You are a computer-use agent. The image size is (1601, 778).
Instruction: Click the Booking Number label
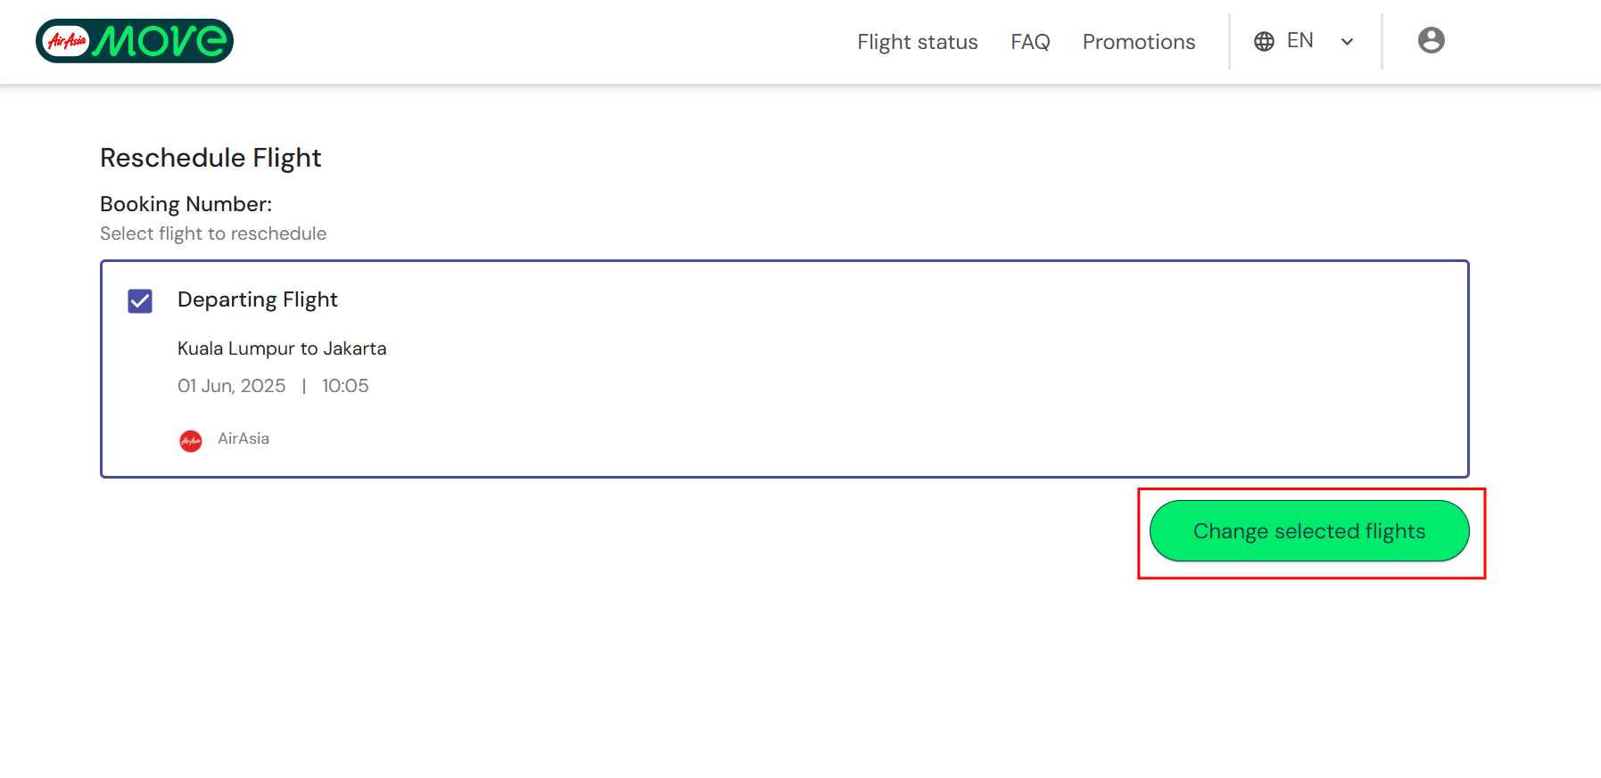pos(186,204)
